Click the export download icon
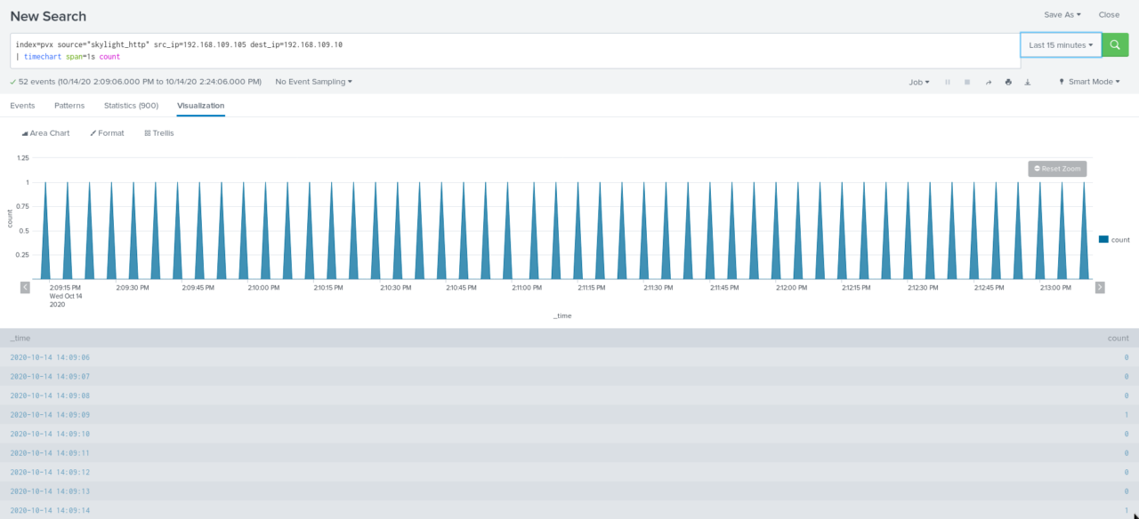Image resolution: width=1139 pixels, height=519 pixels. (1028, 82)
